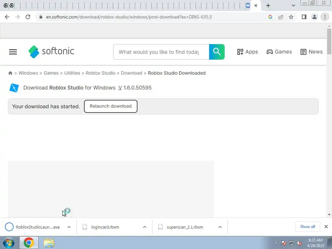
Task: Open Google icon in address bar
Action: point(270,17)
